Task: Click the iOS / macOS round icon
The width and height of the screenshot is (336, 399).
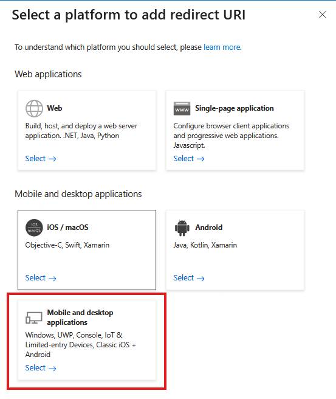Action: pos(34,227)
